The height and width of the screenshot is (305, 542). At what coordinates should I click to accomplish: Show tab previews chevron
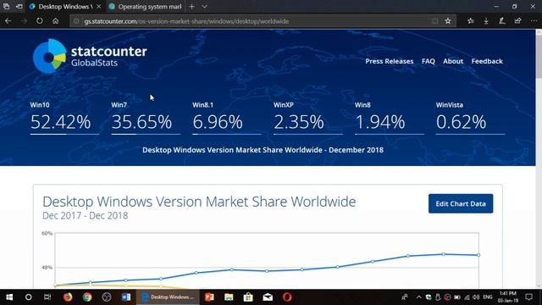tap(204, 6)
